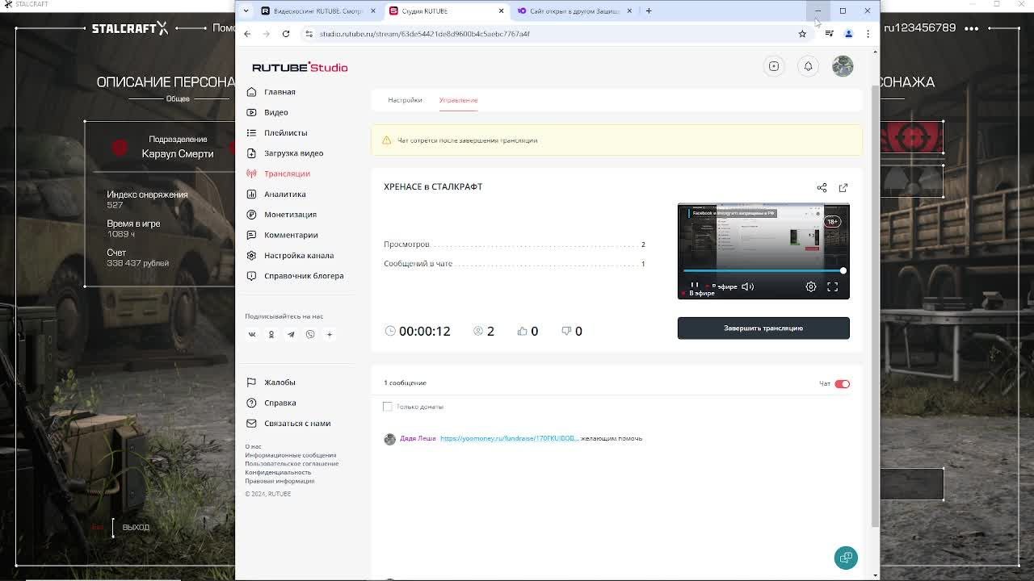Open Видео in the sidebar

pyautogui.click(x=276, y=112)
